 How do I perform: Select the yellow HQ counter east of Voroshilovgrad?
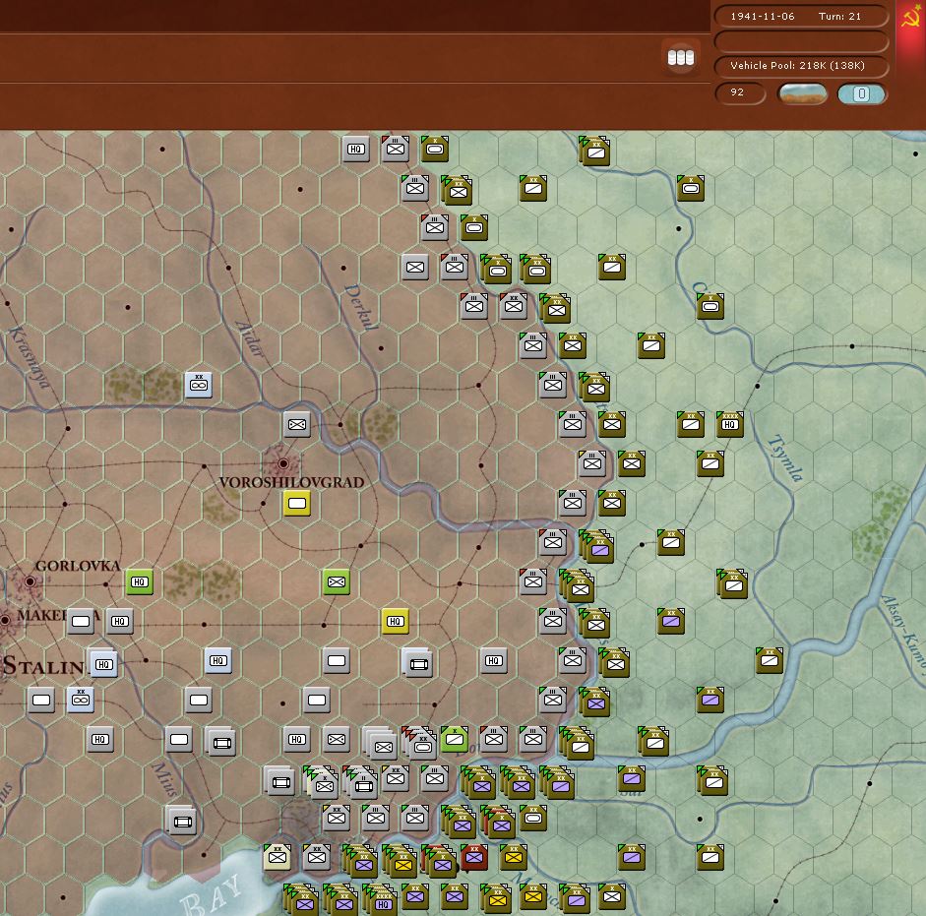click(x=395, y=621)
